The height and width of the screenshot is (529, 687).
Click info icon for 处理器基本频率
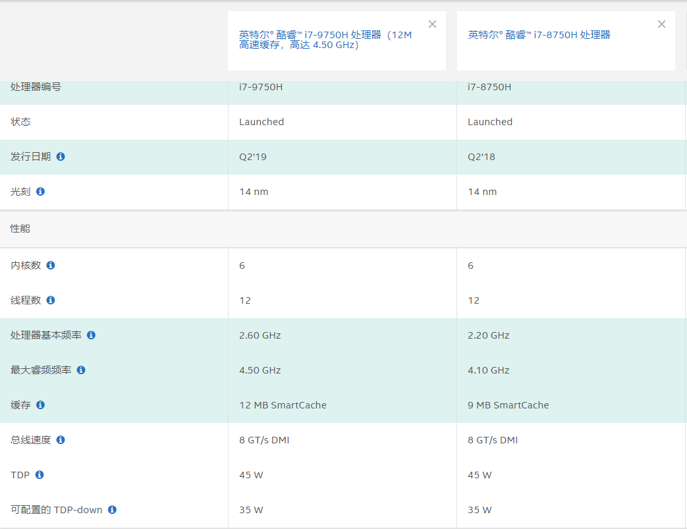point(91,335)
